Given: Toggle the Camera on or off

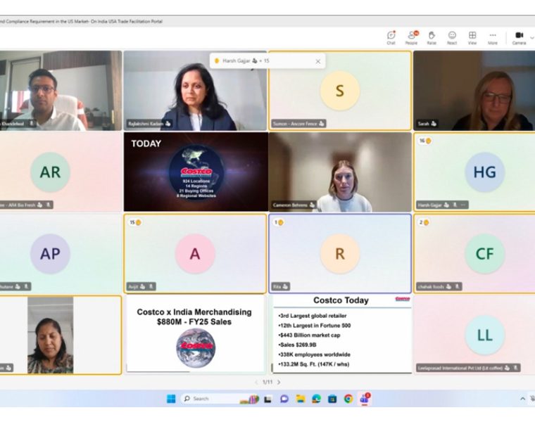Looking at the screenshot, I should [x=519, y=37].
